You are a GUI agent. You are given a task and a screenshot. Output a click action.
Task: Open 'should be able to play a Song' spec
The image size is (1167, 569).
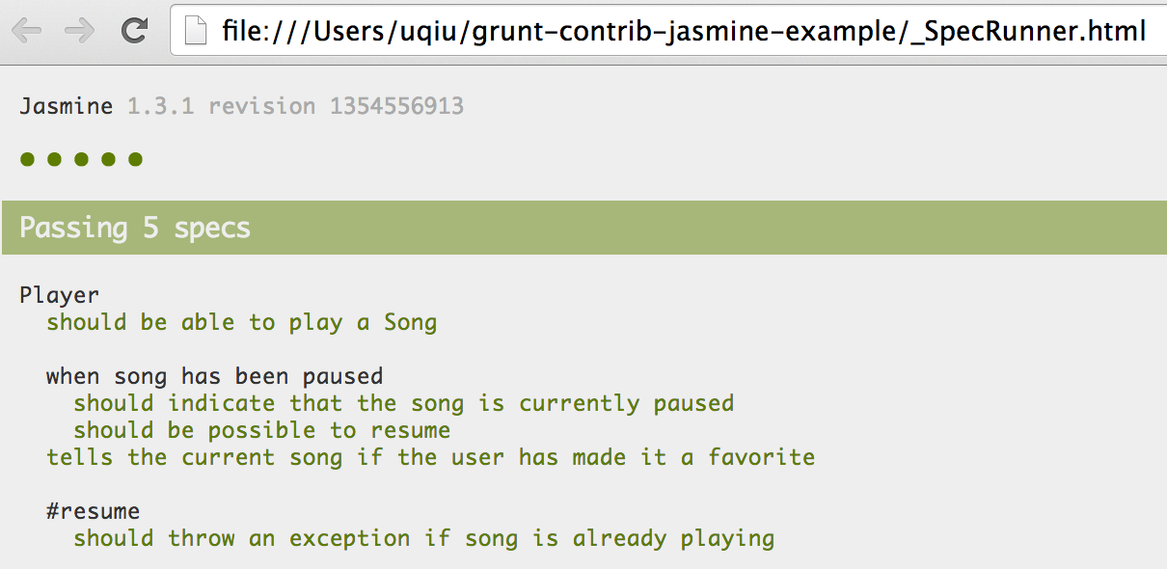(x=241, y=322)
